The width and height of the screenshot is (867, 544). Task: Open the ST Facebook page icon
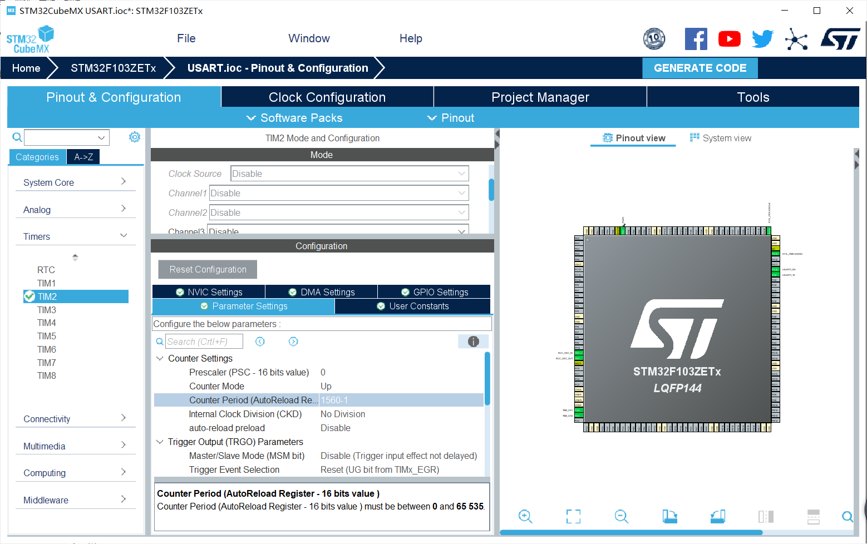tap(696, 39)
